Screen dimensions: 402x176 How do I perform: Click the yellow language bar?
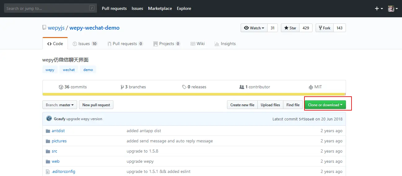[x=194, y=94]
